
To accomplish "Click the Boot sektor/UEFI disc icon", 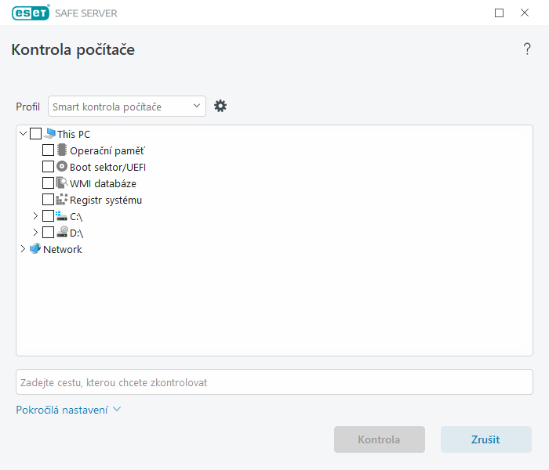I will [x=63, y=167].
